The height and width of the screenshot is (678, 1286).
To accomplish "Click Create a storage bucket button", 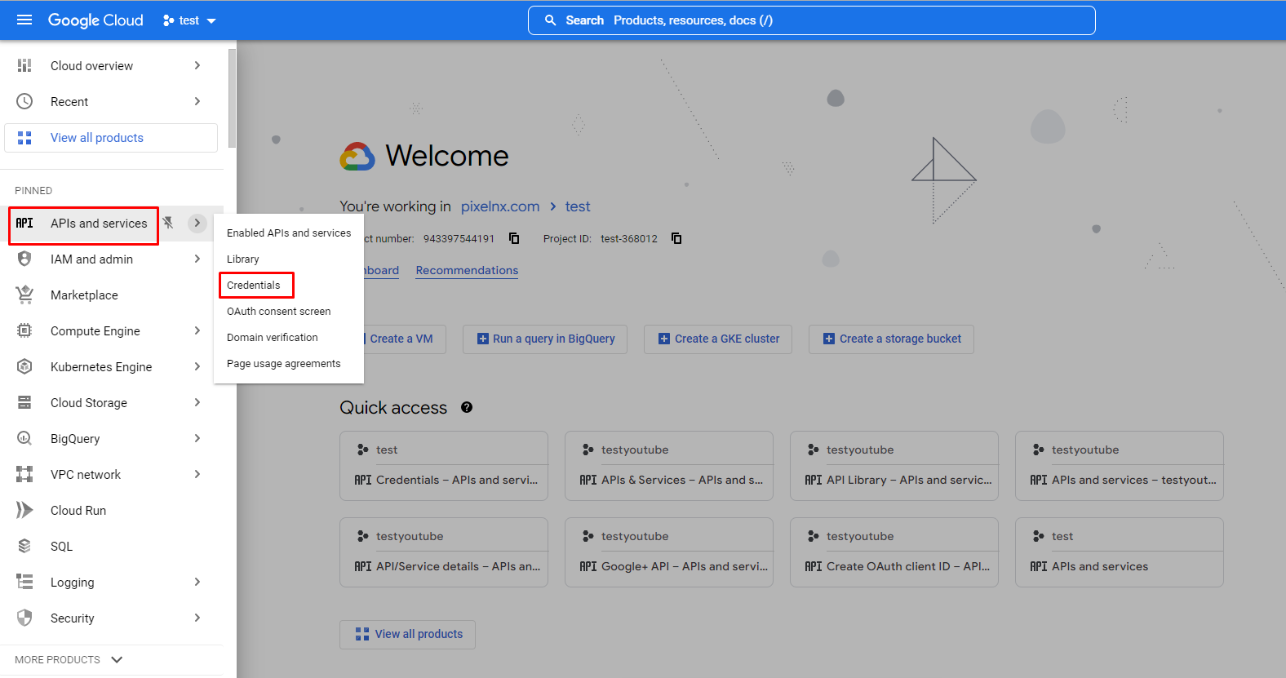I will click(x=891, y=339).
